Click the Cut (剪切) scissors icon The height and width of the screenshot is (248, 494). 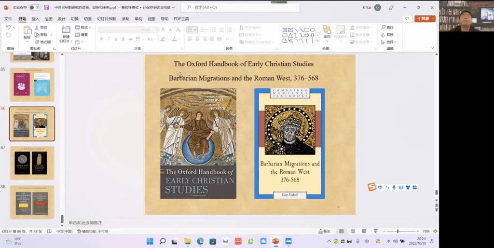tap(37, 28)
